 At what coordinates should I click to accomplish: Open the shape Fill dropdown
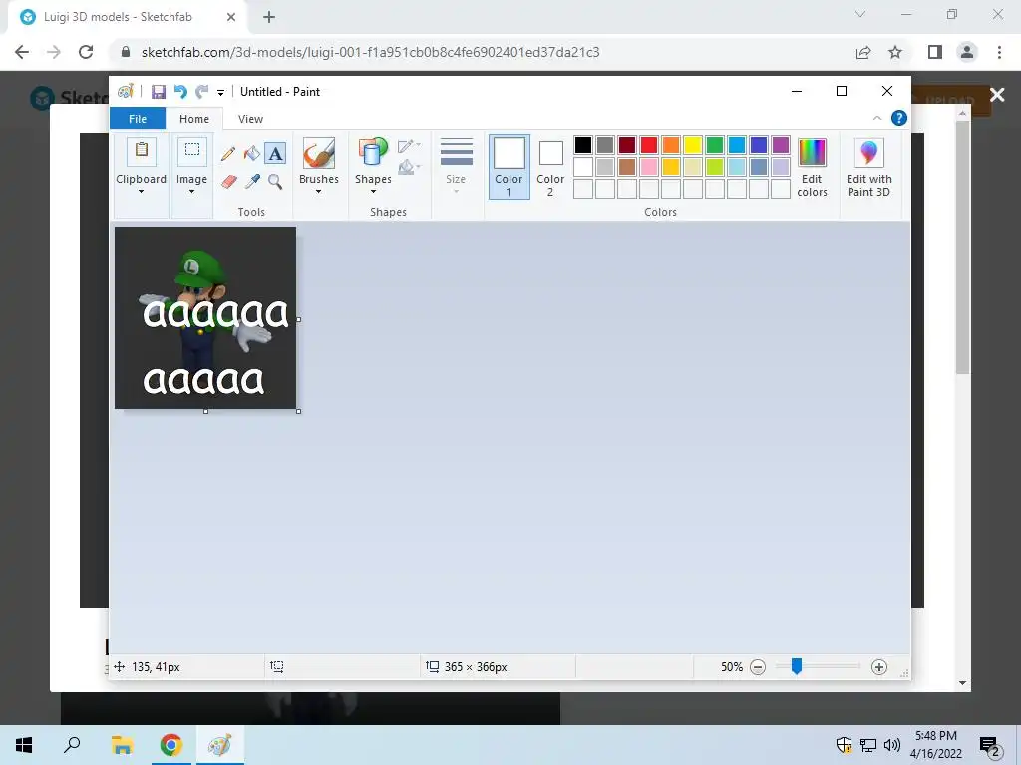409,167
